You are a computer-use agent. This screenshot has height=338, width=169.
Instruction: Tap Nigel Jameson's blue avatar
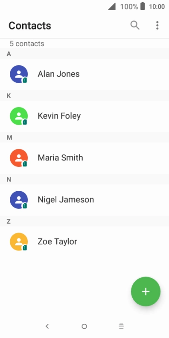click(19, 200)
